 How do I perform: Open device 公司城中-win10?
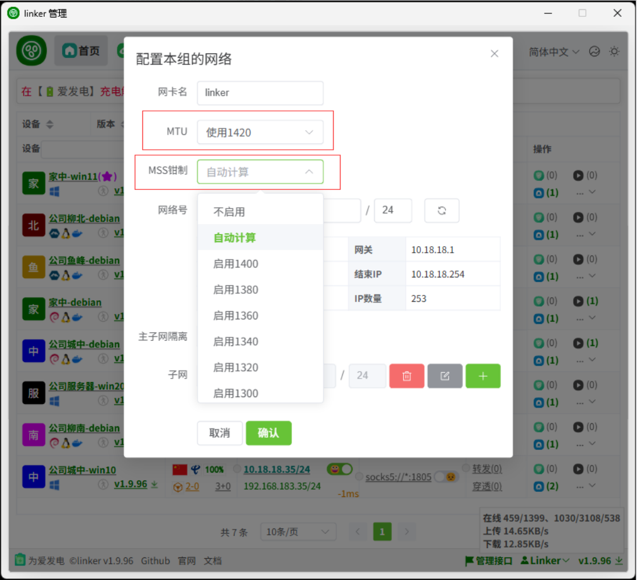coord(83,470)
